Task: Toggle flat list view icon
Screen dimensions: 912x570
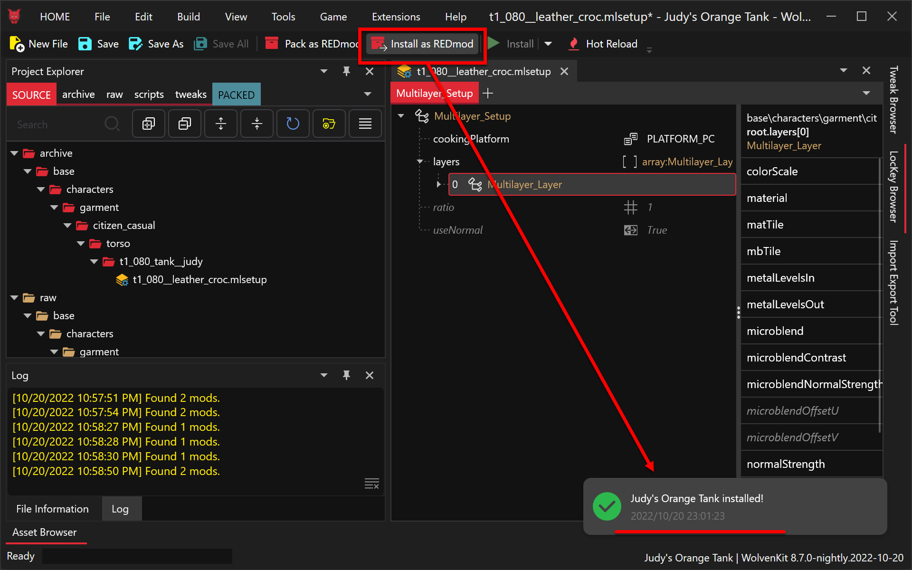Action: point(365,124)
